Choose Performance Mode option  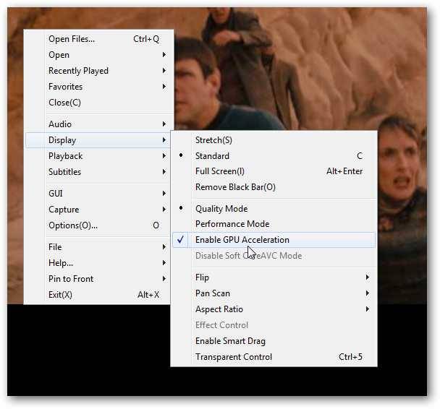click(274, 224)
